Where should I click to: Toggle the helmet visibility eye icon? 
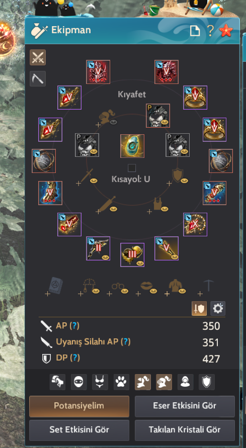click(114, 123)
